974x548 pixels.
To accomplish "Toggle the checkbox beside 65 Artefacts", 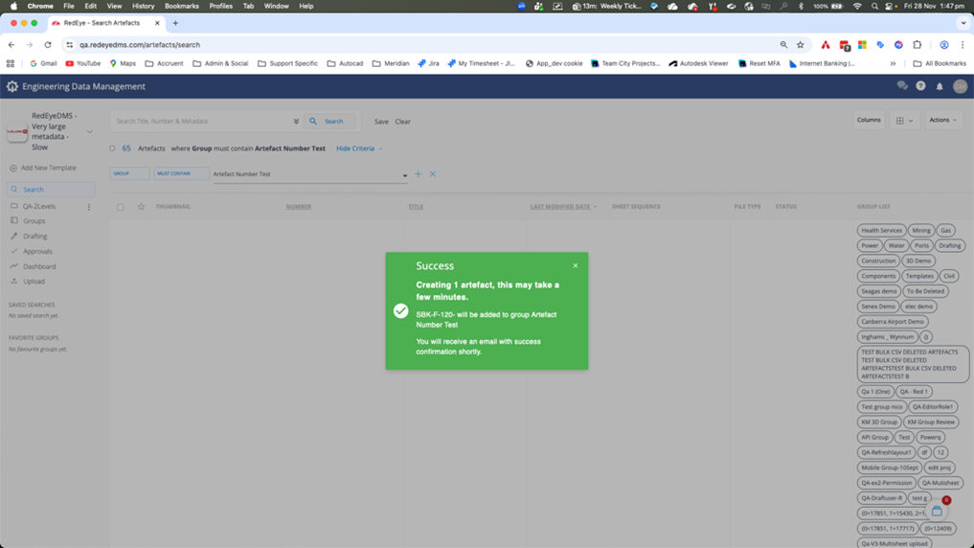I will coord(113,148).
